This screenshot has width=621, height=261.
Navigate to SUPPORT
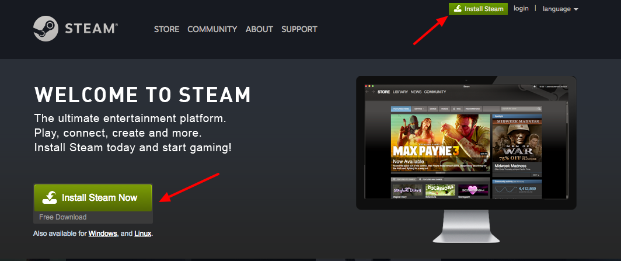click(x=299, y=29)
